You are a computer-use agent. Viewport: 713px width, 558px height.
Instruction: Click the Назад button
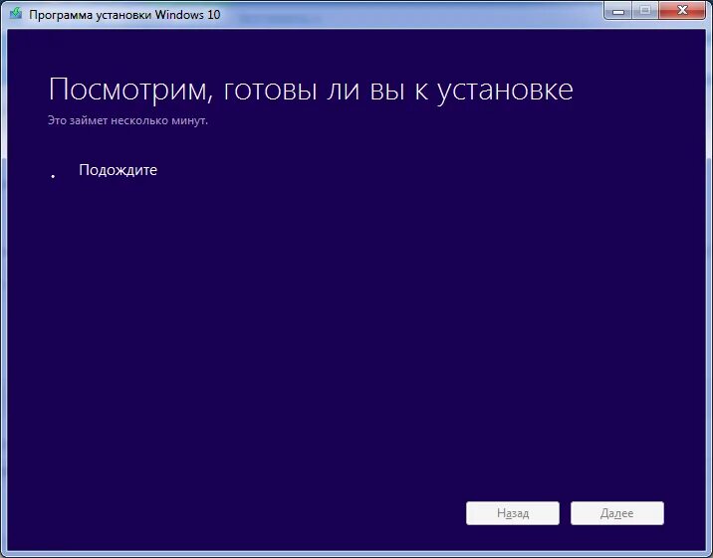click(513, 513)
